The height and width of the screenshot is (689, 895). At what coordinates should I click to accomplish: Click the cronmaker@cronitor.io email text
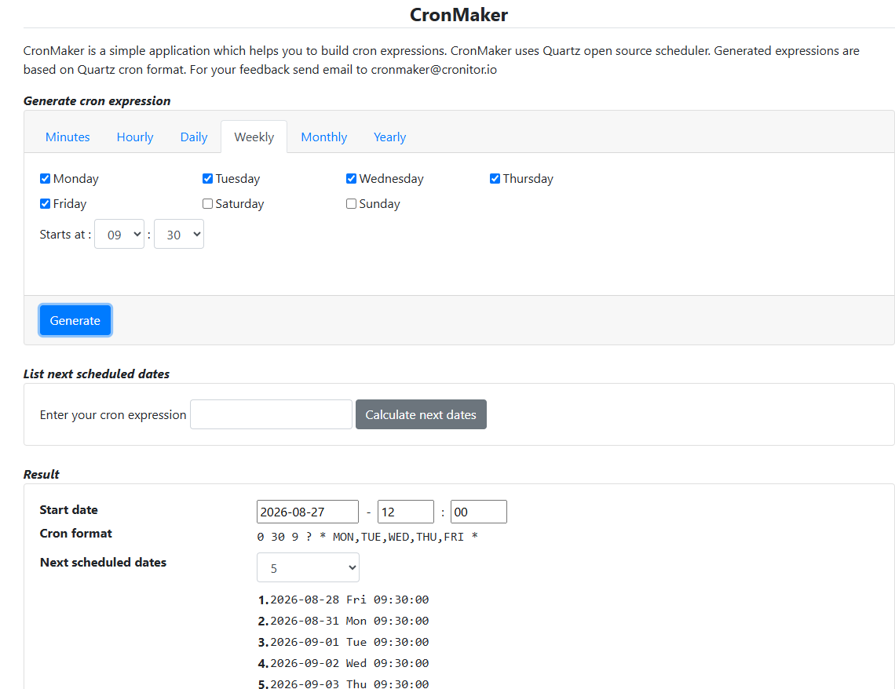[x=434, y=70]
